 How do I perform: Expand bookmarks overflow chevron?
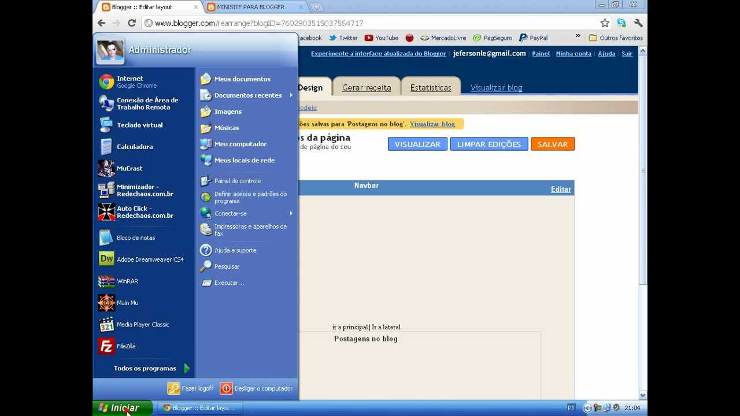(x=578, y=36)
